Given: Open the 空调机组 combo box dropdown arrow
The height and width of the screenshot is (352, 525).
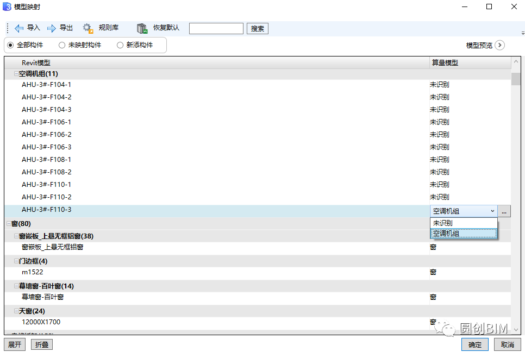Looking at the screenshot, I should click(x=492, y=211).
